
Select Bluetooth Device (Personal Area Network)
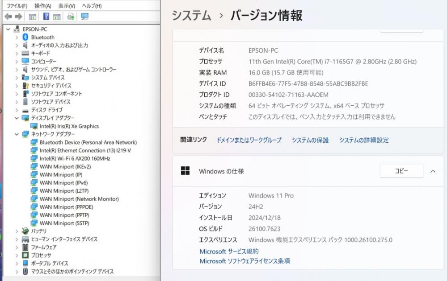88,142
